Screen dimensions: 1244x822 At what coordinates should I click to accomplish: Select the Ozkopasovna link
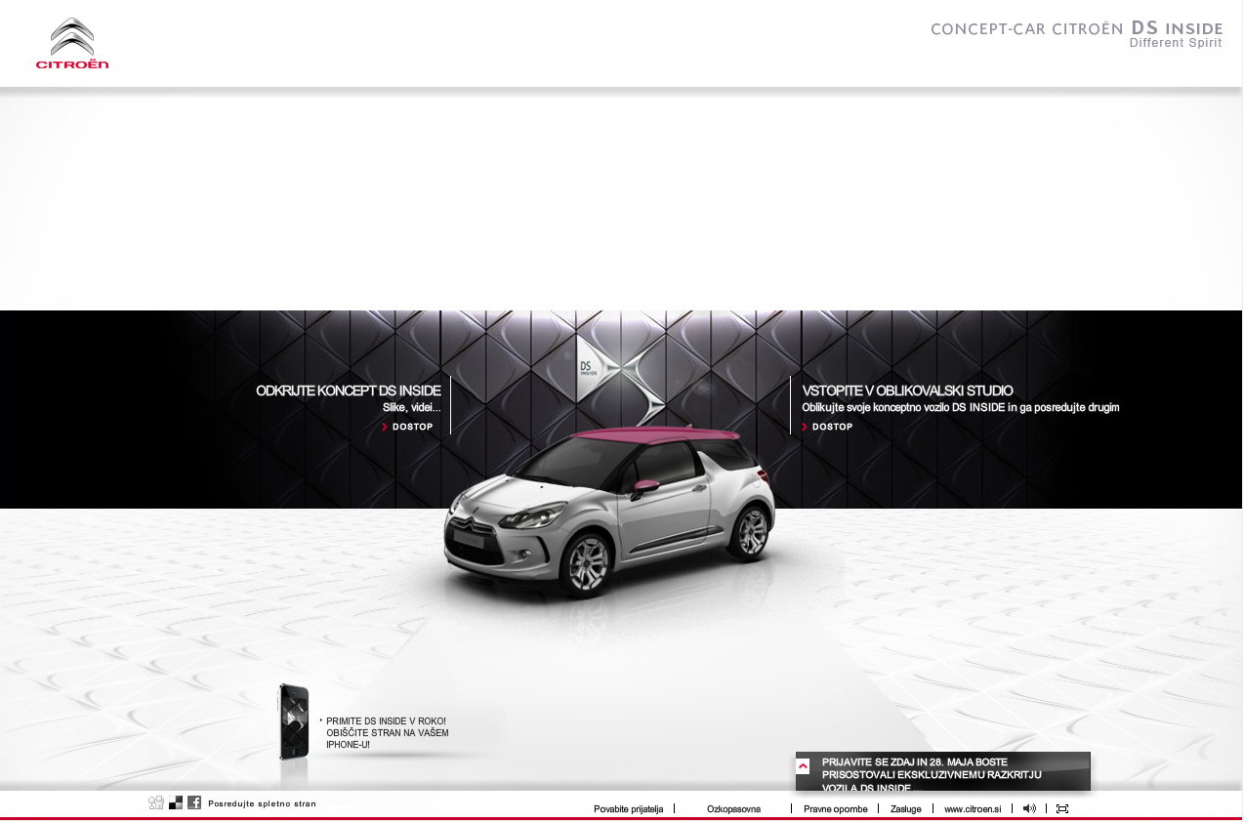(733, 809)
